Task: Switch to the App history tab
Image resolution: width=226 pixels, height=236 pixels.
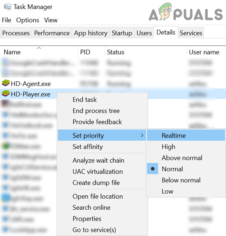Action: click(91, 33)
